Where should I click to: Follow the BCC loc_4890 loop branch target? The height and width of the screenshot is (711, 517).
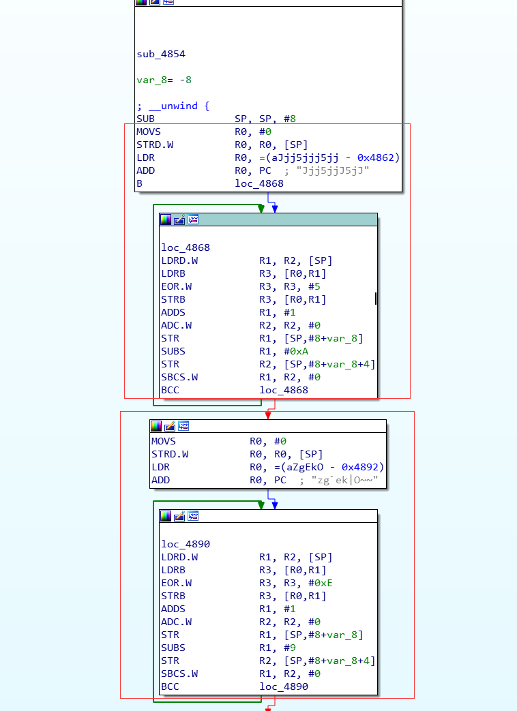(284, 686)
